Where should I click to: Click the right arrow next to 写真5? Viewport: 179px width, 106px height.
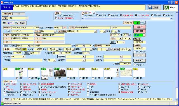click(117, 70)
